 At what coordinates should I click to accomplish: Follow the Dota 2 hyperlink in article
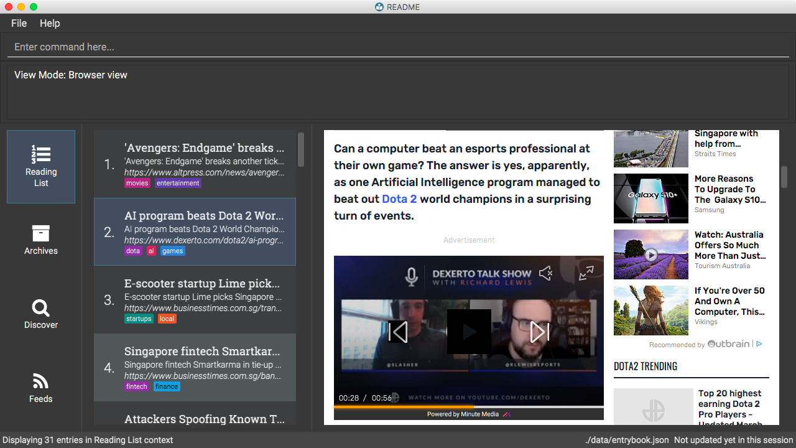tap(399, 199)
